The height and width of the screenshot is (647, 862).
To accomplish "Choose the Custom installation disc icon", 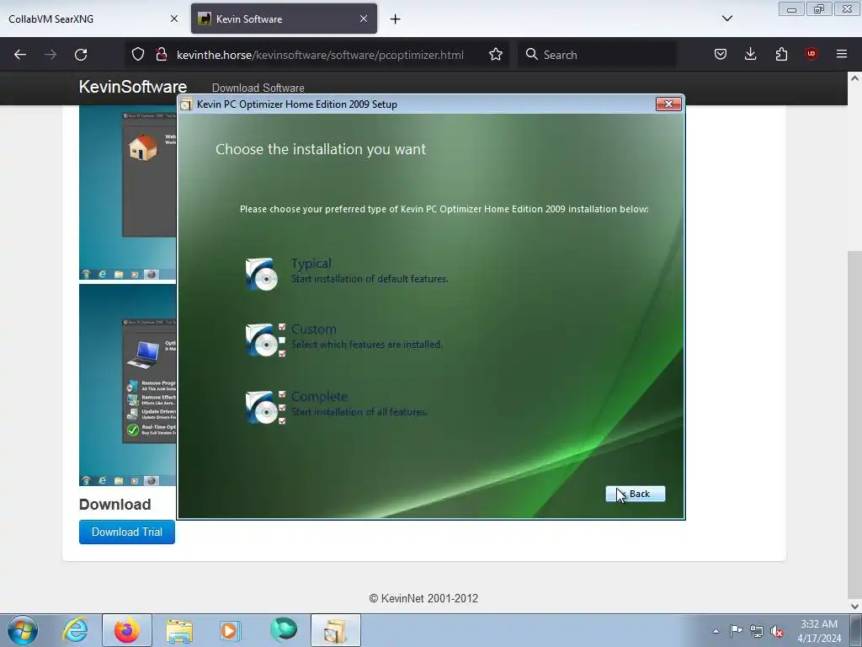I will tap(265, 340).
